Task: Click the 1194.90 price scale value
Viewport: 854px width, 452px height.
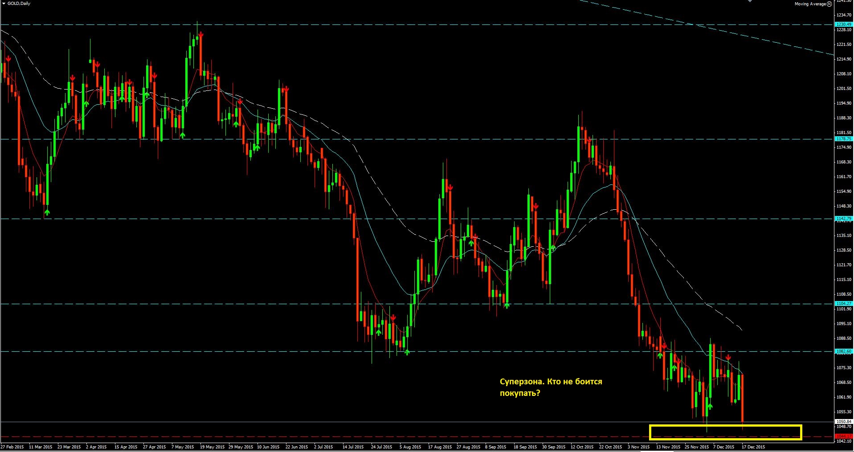Action: pos(845,103)
